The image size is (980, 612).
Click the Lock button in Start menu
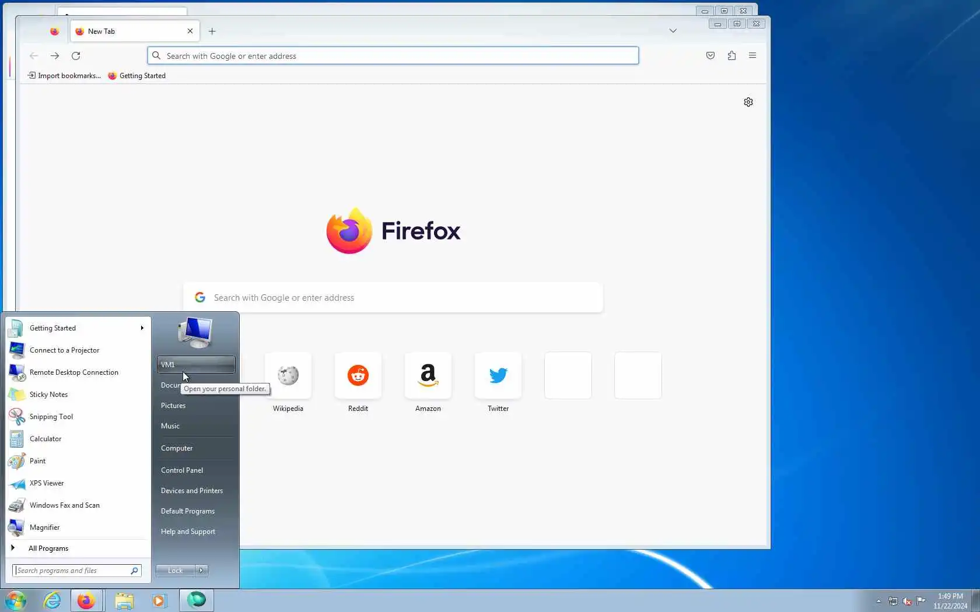pyautogui.click(x=176, y=571)
